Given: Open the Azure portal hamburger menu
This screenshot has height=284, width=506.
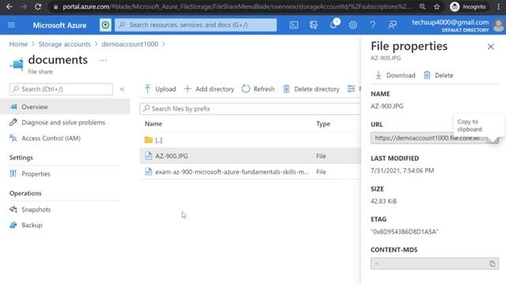Looking at the screenshot, I should 11,24.
